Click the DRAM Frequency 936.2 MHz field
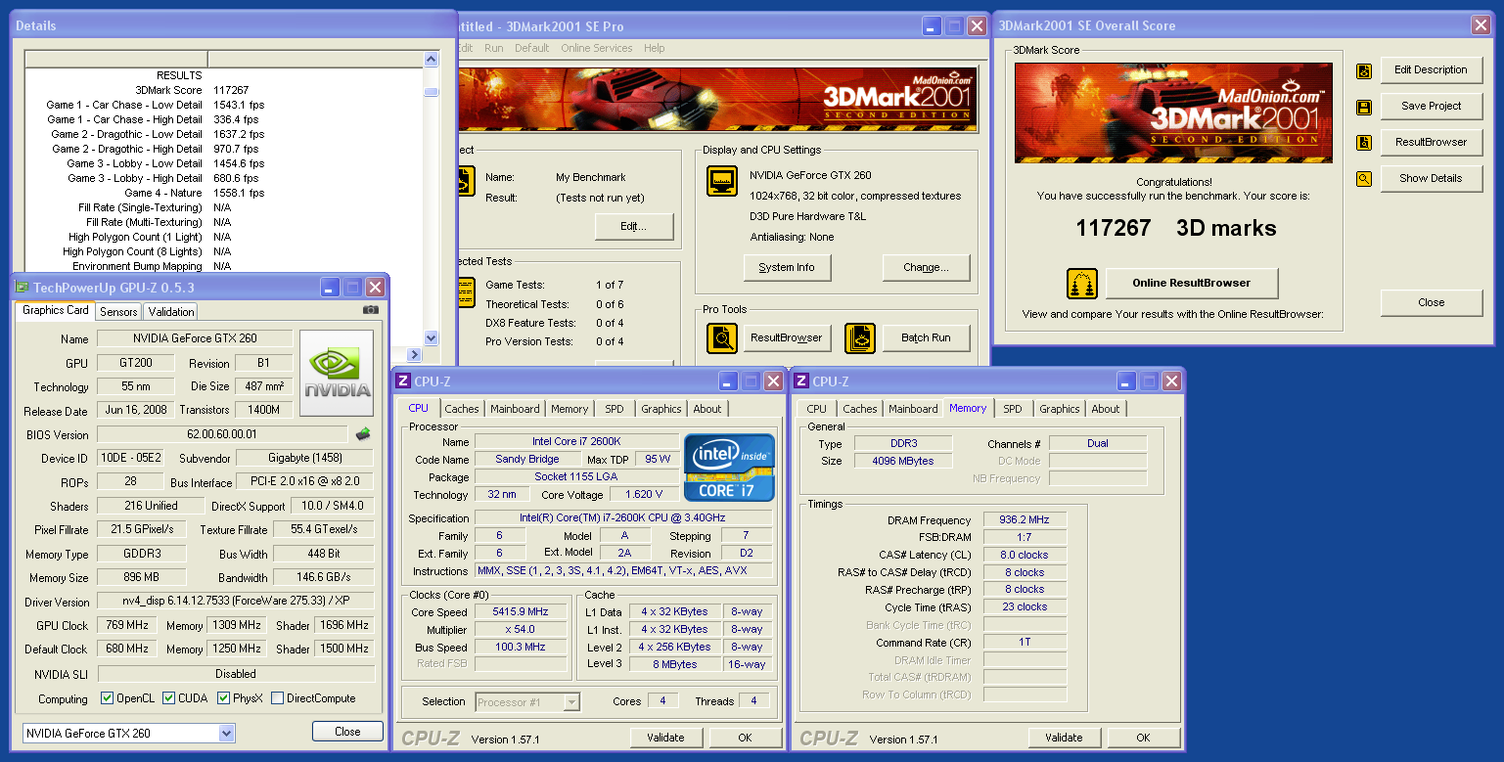This screenshot has width=1504, height=762. pyautogui.click(x=1024, y=520)
